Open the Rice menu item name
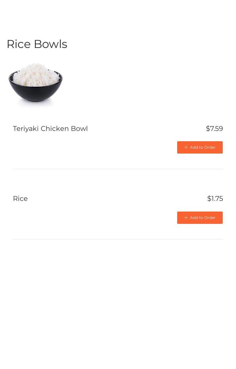Image resolution: width=236 pixels, height=369 pixels. click(x=20, y=199)
